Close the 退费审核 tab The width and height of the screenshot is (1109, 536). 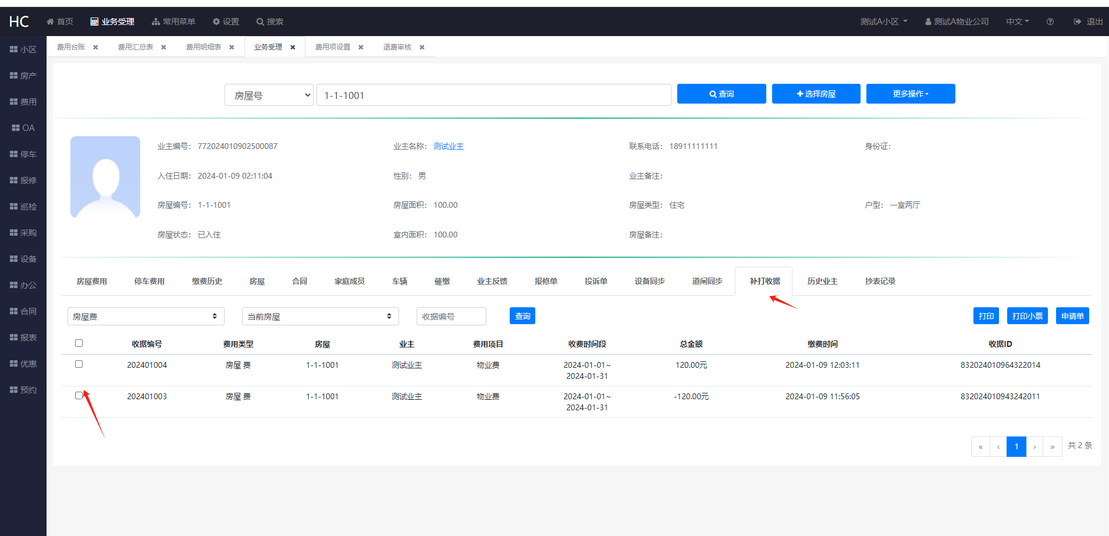coord(422,47)
